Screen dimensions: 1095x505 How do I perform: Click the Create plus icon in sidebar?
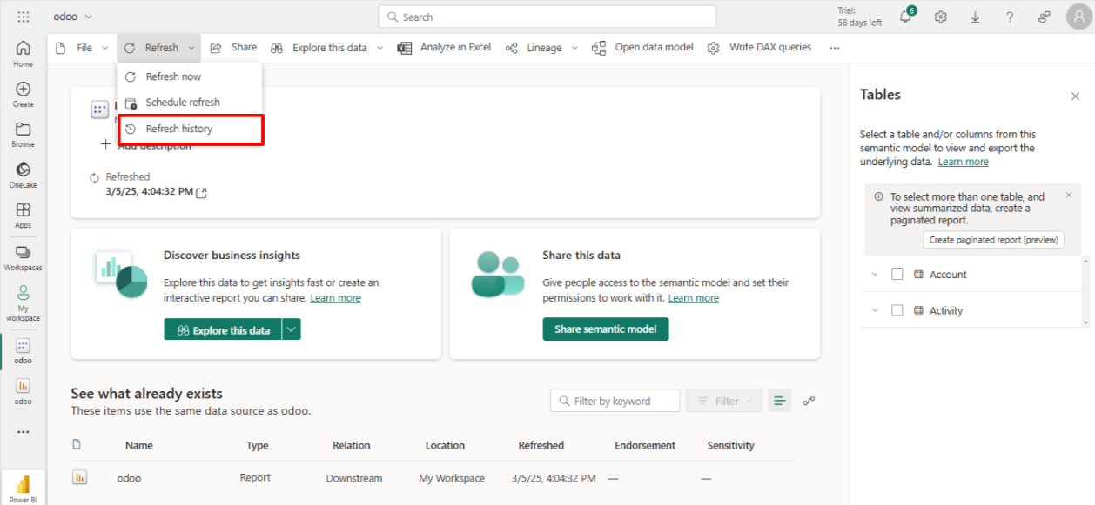24,94
